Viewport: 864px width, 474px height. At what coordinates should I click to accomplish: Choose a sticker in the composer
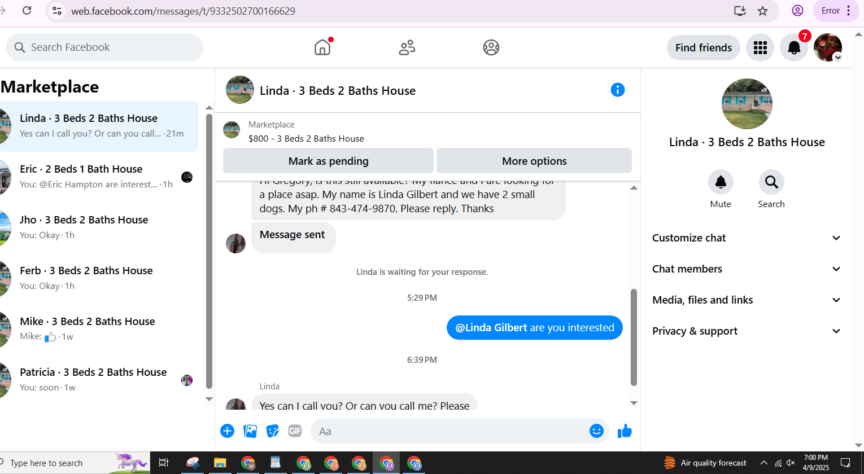pyautogui.click(x=273, y=431)
